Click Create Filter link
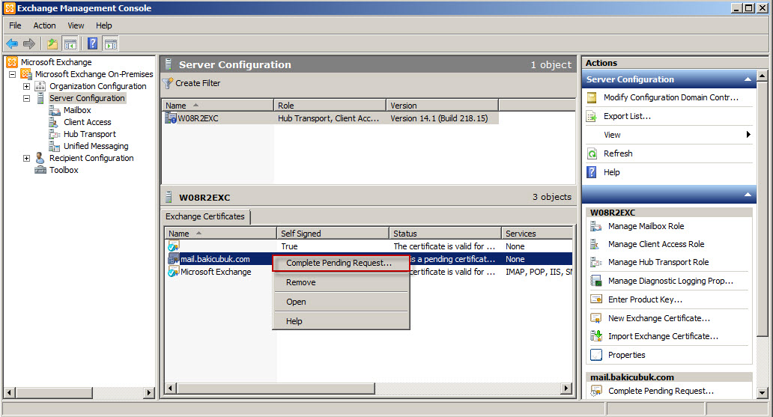 (198, 83)
